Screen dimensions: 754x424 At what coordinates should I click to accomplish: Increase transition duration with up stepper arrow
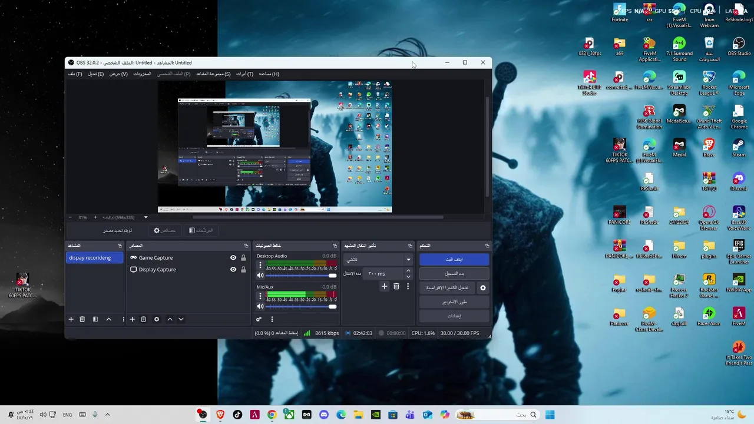pos(408,271)
